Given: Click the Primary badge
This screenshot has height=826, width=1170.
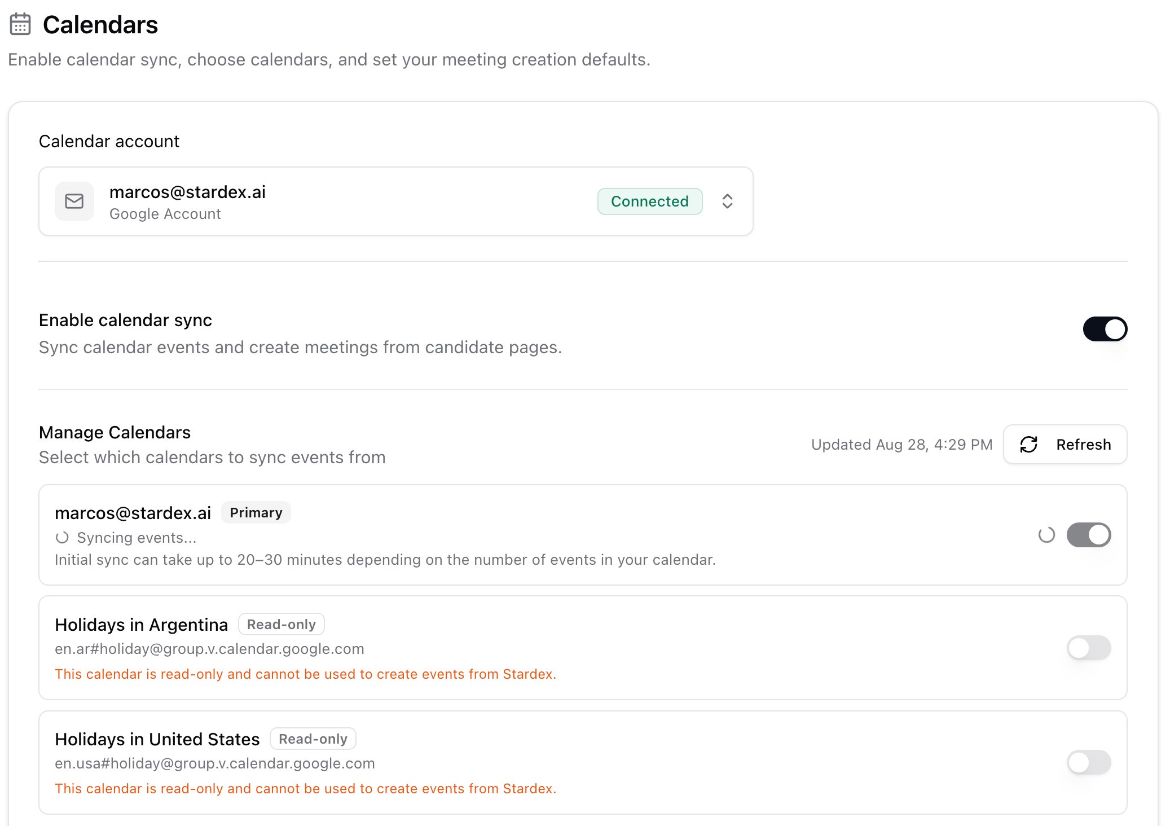Looking at the screenshot, I should [256, 513].
